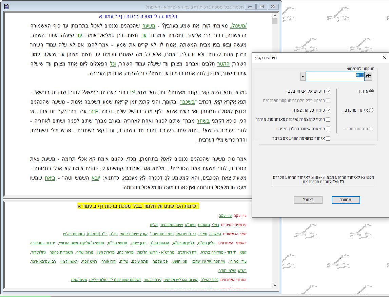Cancel the dialog with the ביטול button
The height and width of the screenshot is (297, 389).
pos(308,200)
